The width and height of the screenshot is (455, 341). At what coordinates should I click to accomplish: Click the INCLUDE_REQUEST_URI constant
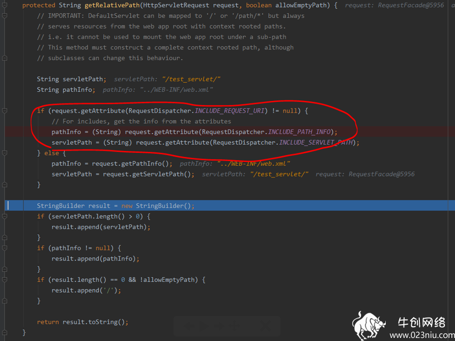click(229, 111)
